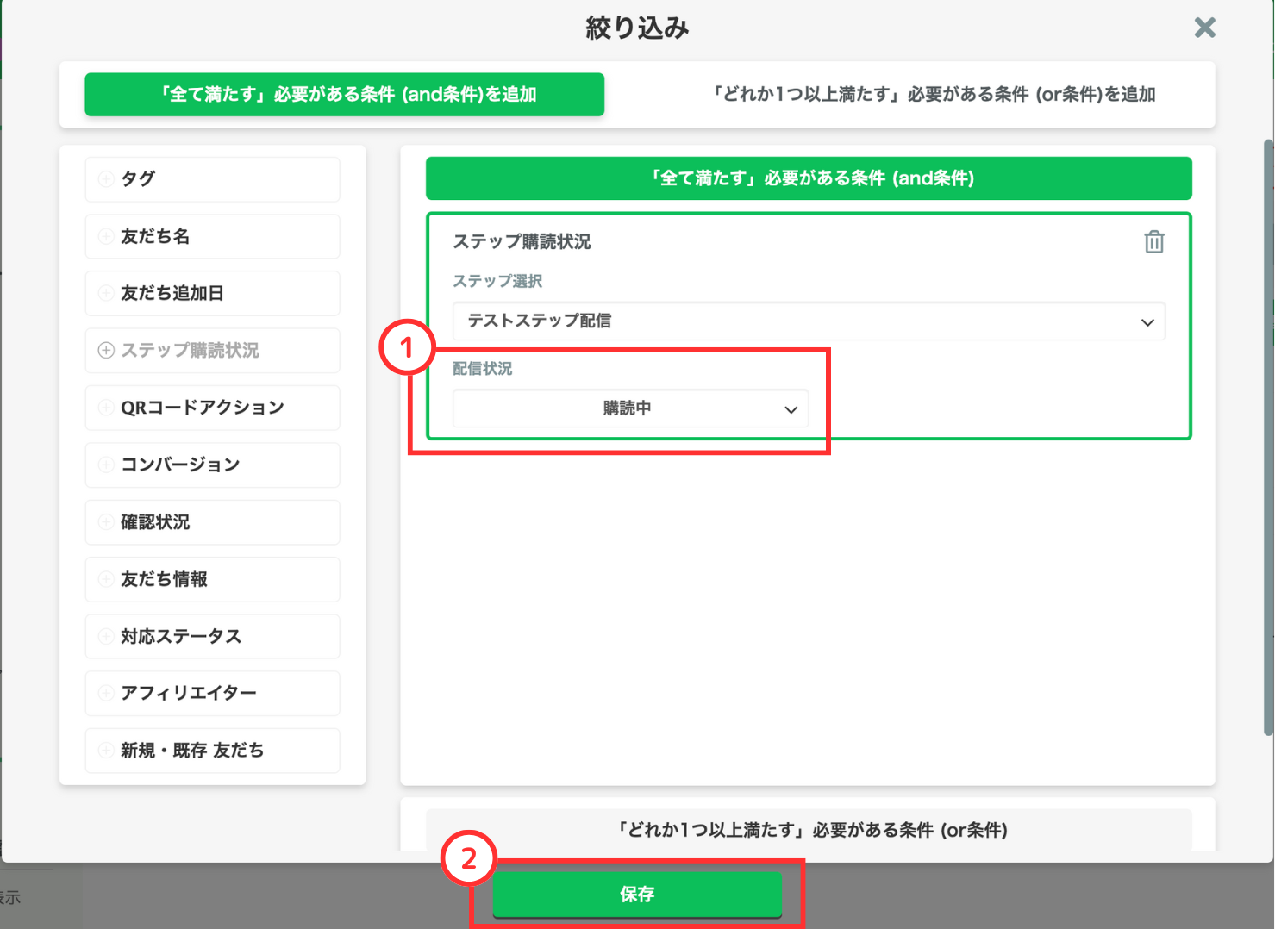Click plus icon beside ステップ購読状況
1275x929 pixels.
[x=106, y=350]
